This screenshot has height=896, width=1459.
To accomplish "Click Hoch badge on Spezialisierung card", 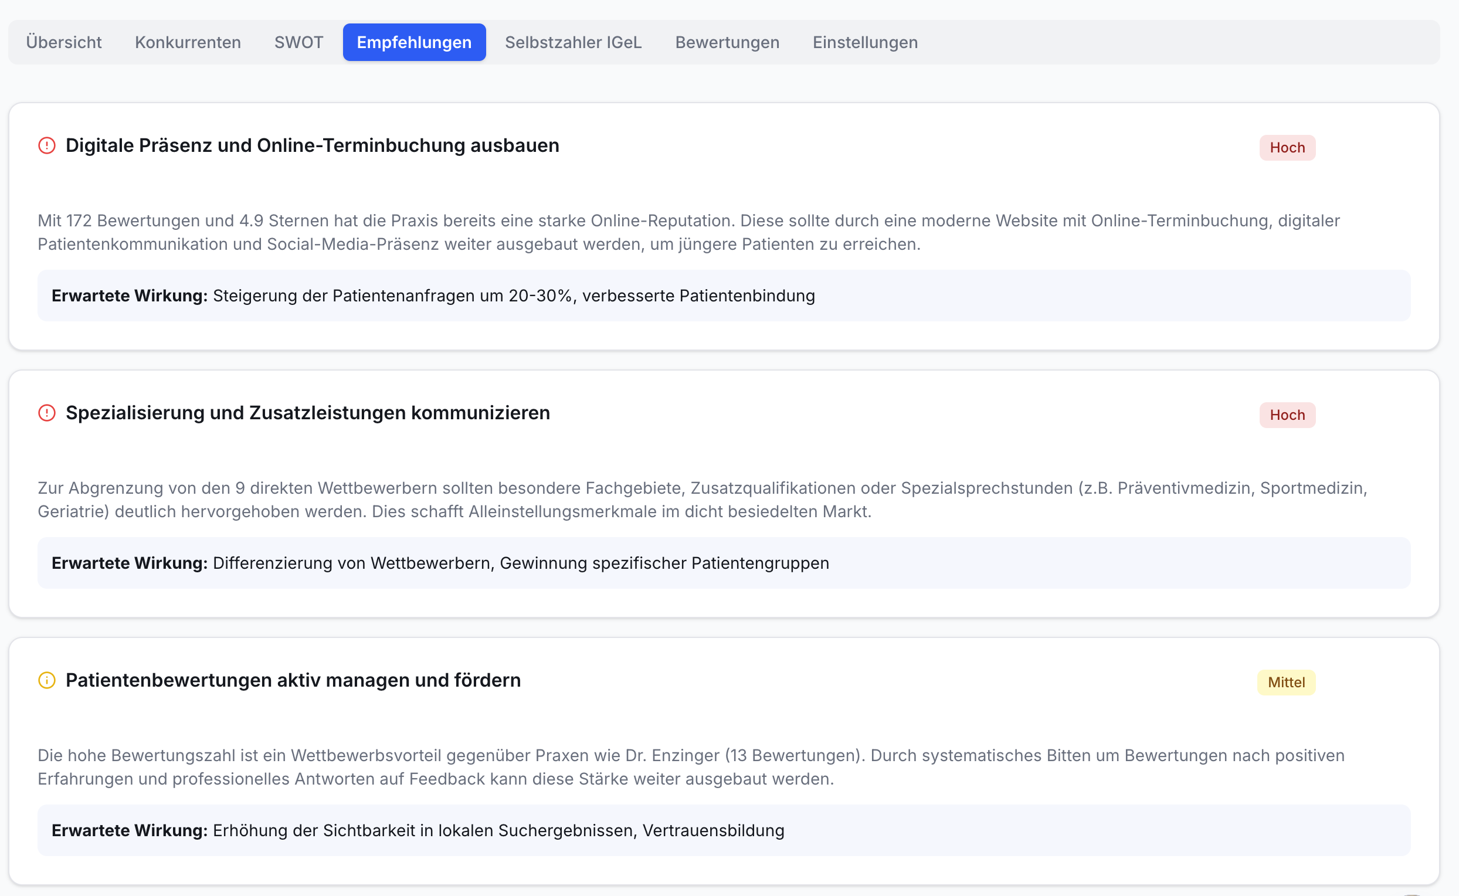I will [x=1287, y=415].
